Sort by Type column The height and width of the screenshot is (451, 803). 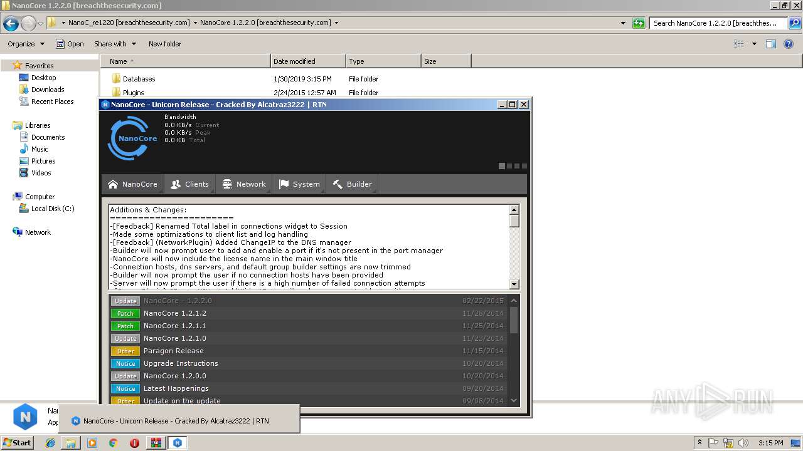coord(383,61)
